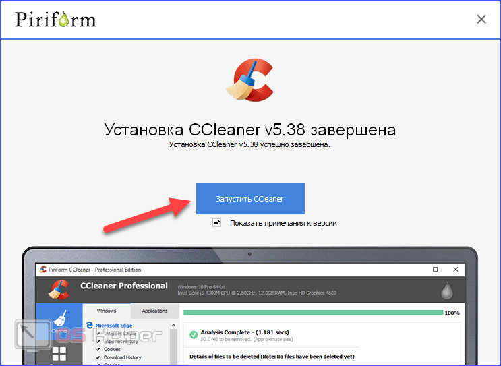Click the preview window close X
The width and height of the screenshot is (501, 366).
[x=456, y=269]
